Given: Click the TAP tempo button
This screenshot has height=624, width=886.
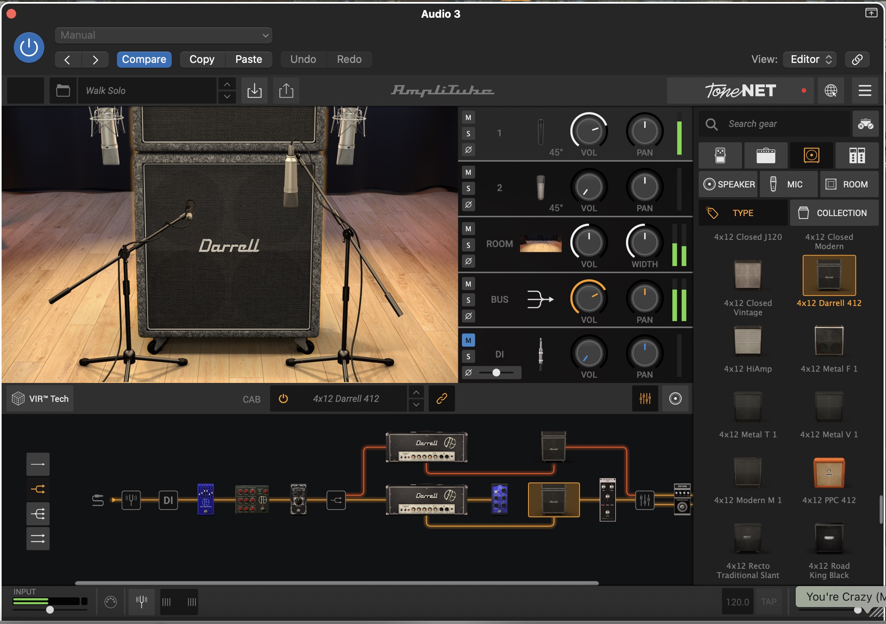Looking at the screenshot, I should (x=769, y=602).
